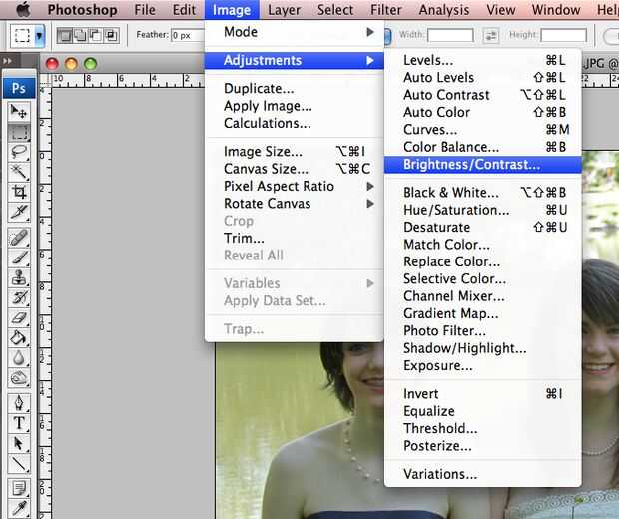
Task: Choose Duplicate from Image menu
Action: [295, 88]
